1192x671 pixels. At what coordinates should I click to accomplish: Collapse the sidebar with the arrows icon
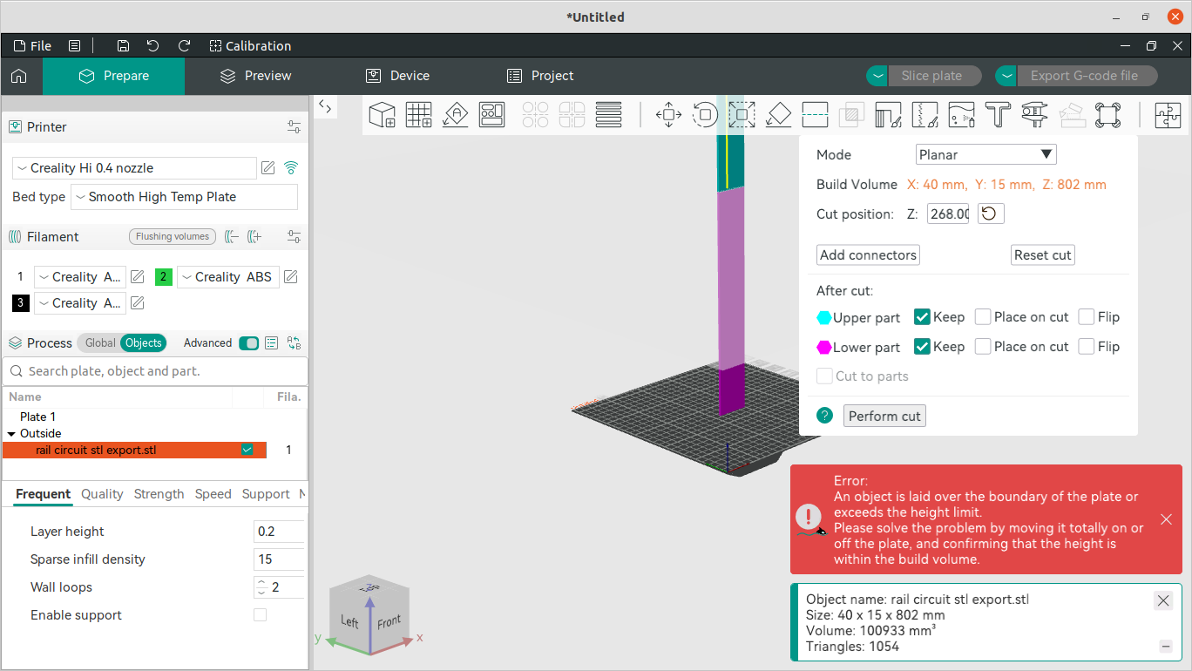click(x=325, y=106)
